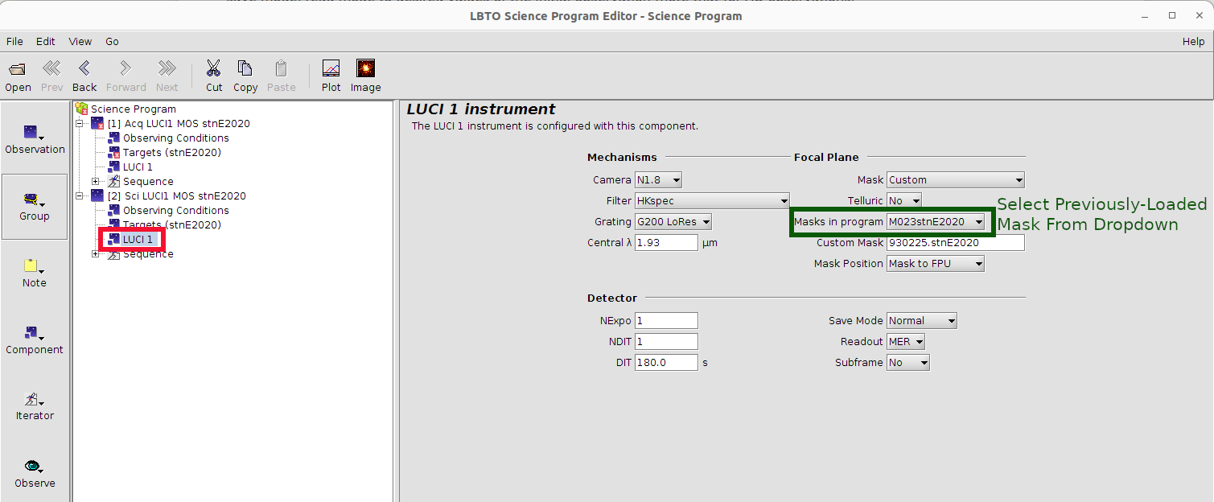Click the Copy toolbar icon
1214x502 pixels.
(245, 69)
